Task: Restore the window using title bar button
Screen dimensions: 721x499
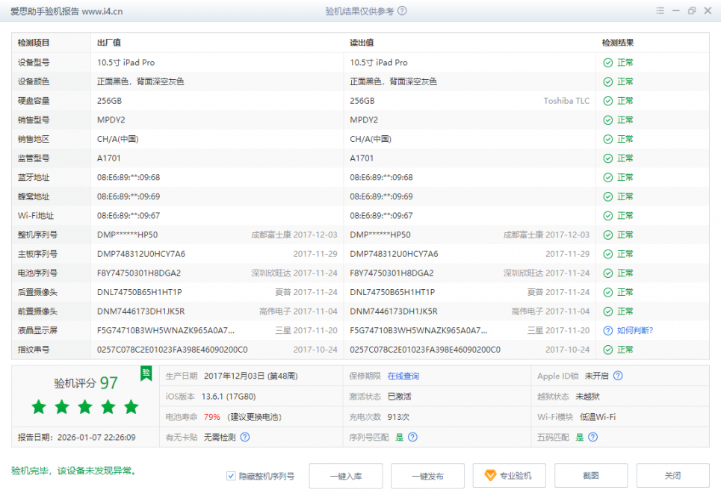Action: (x=691, y=11)
